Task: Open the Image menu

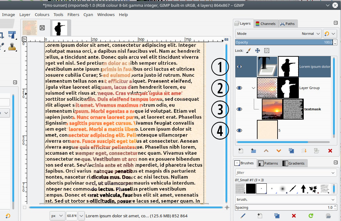Action: (x=9, y=14)
